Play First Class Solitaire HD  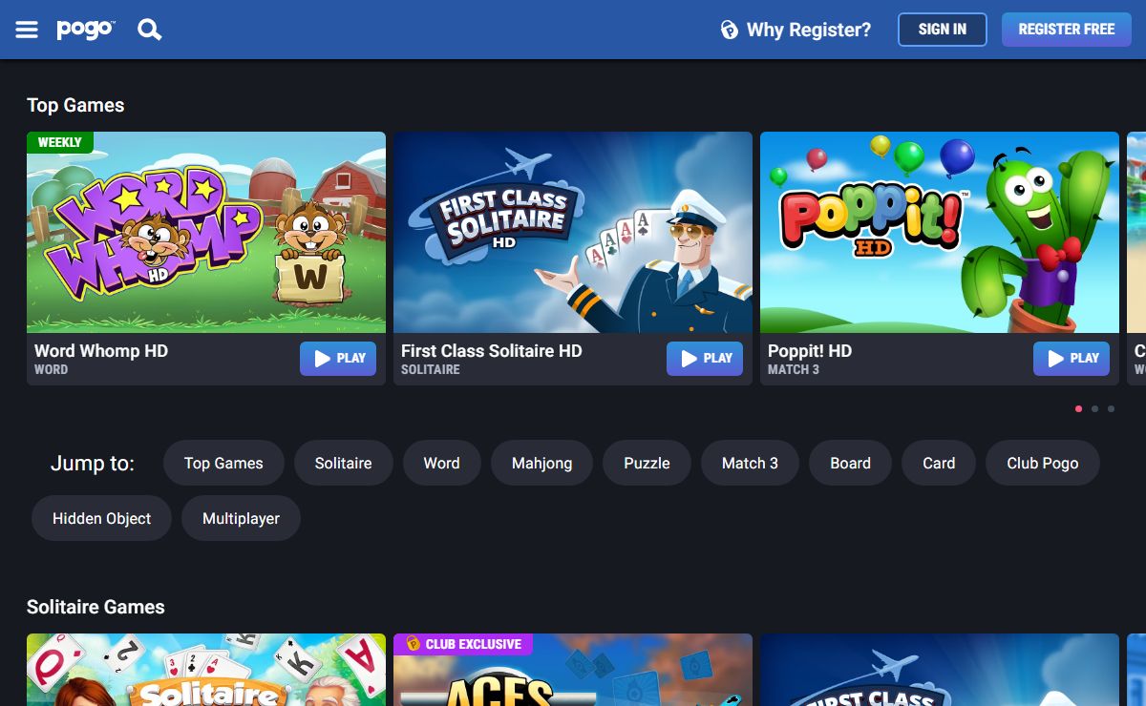click(x=705, y=359)
